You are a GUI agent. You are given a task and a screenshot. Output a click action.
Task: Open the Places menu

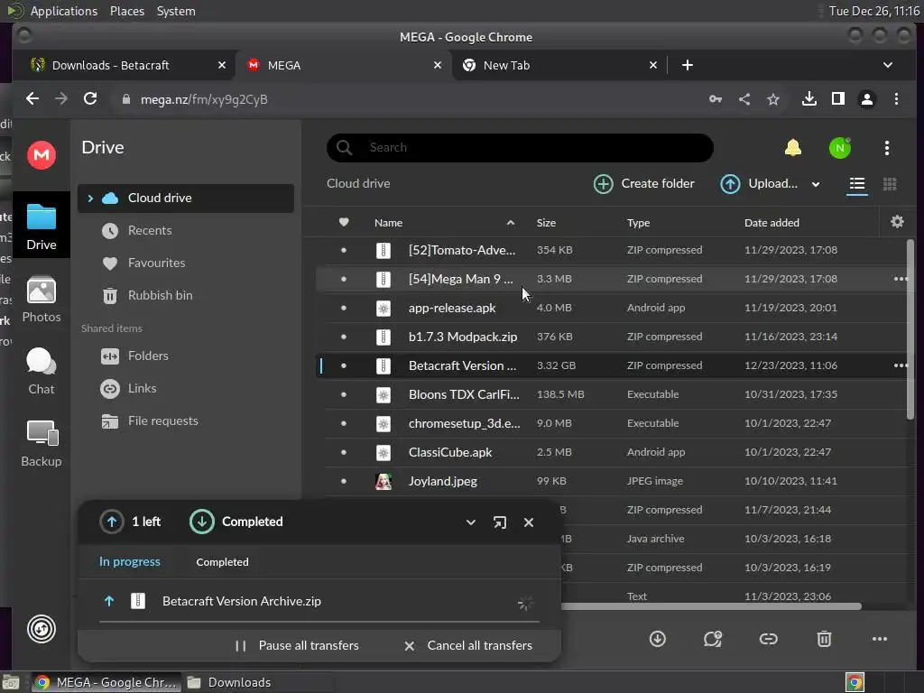[x=126, y=11]
